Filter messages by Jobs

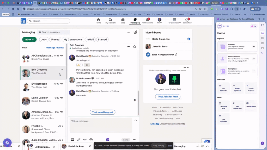pyautogui.click(x=44, y=40)
